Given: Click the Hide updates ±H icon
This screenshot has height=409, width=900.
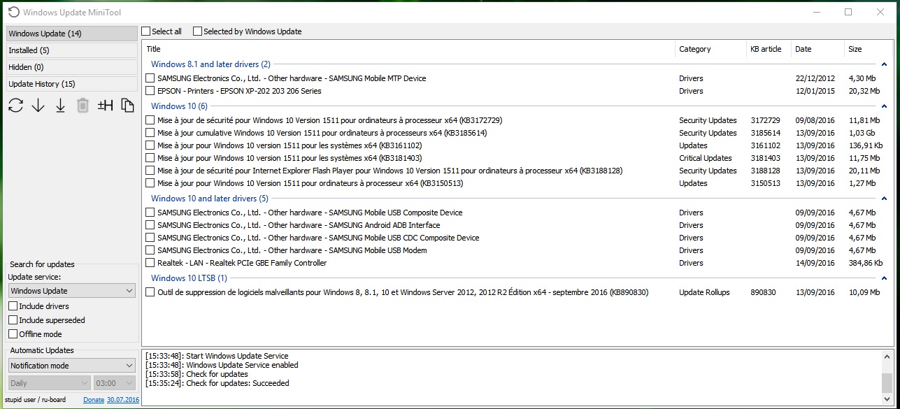Looking at the screenshot, I should tap(105, 106).
